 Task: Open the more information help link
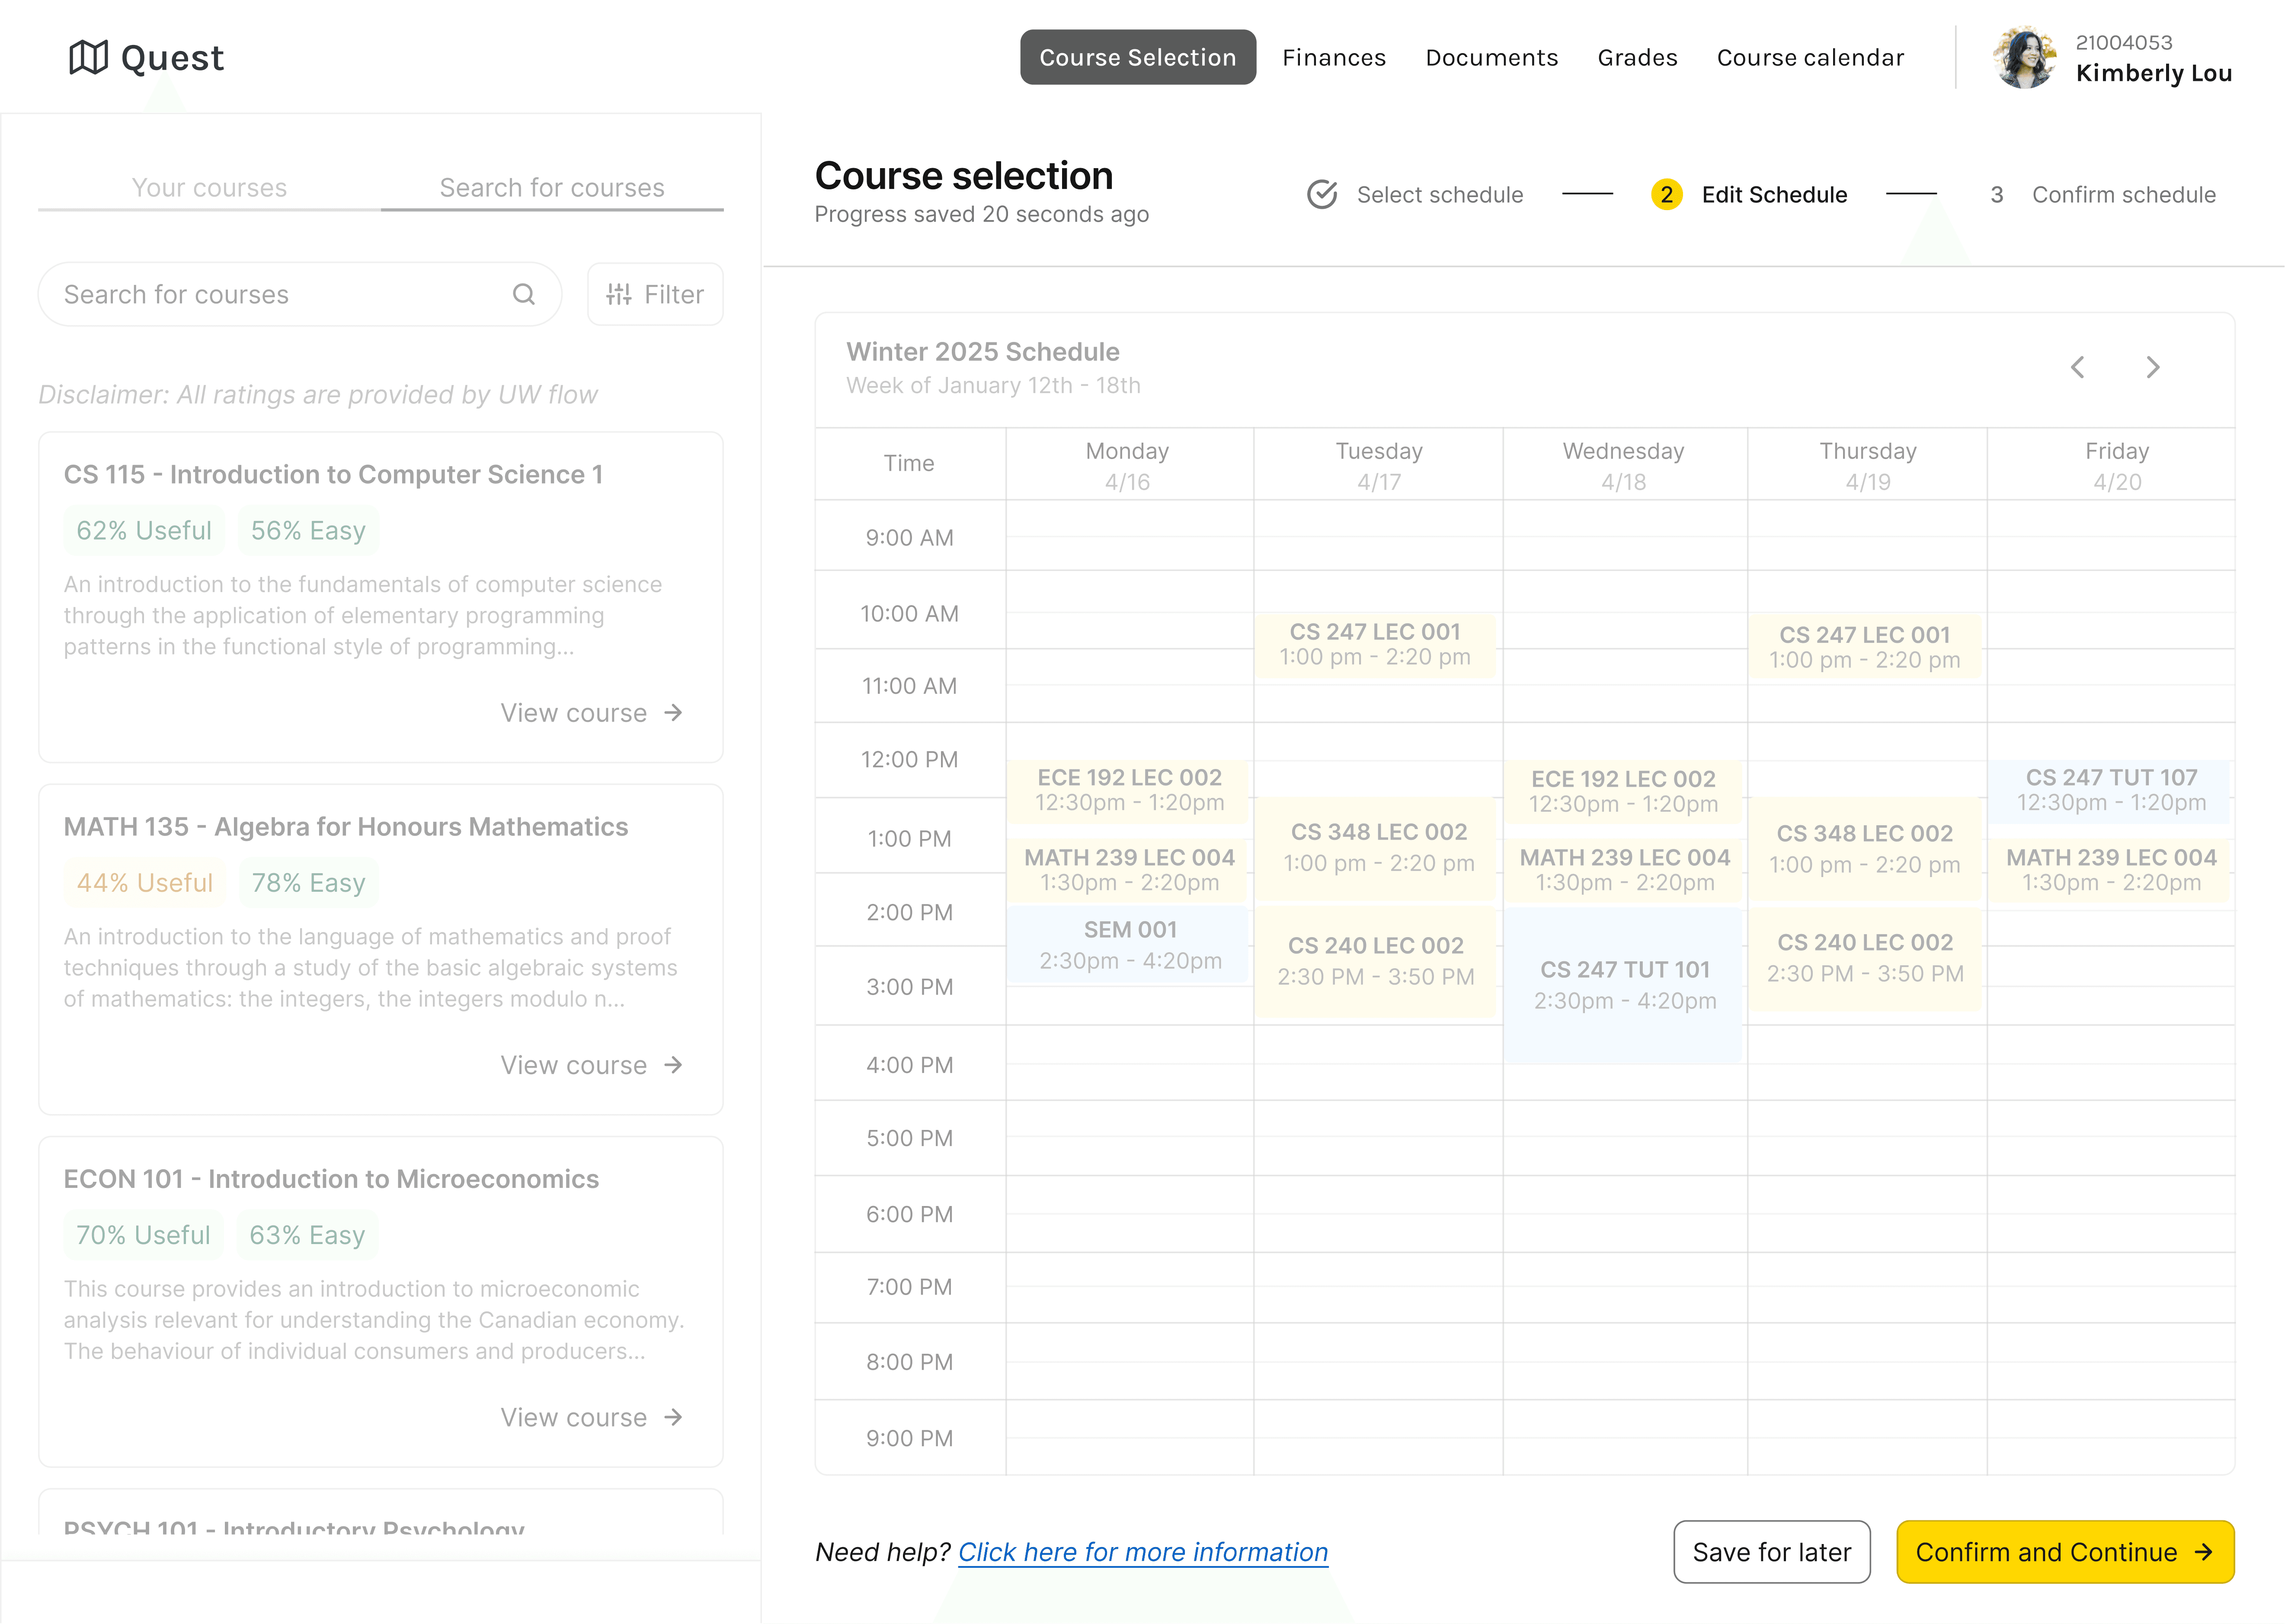click(1142, 1552)
